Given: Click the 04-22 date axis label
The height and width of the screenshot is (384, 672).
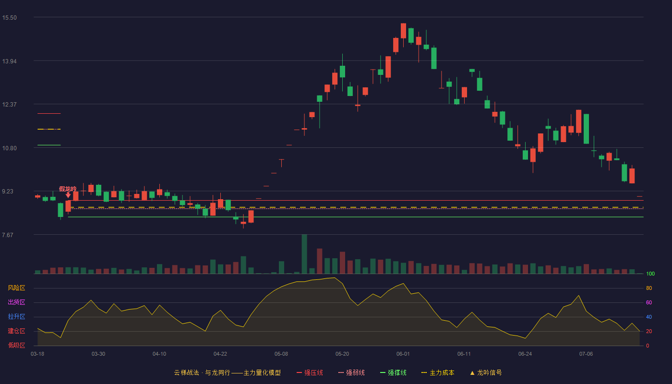Looking at the screenshot, I should click(x=220, y=354).
